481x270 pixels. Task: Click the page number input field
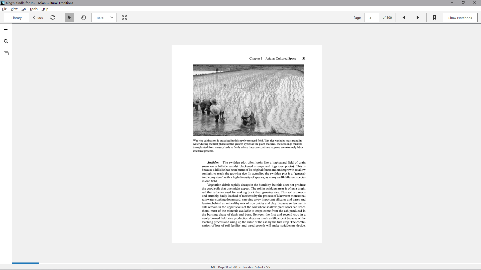tap(372, 17)
